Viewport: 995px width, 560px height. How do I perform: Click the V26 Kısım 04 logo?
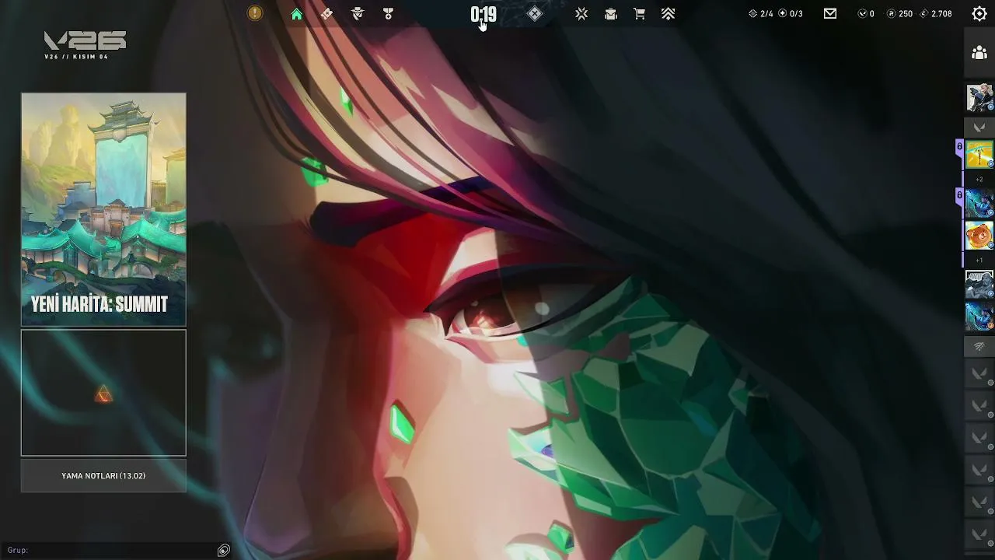pos(86,45)
